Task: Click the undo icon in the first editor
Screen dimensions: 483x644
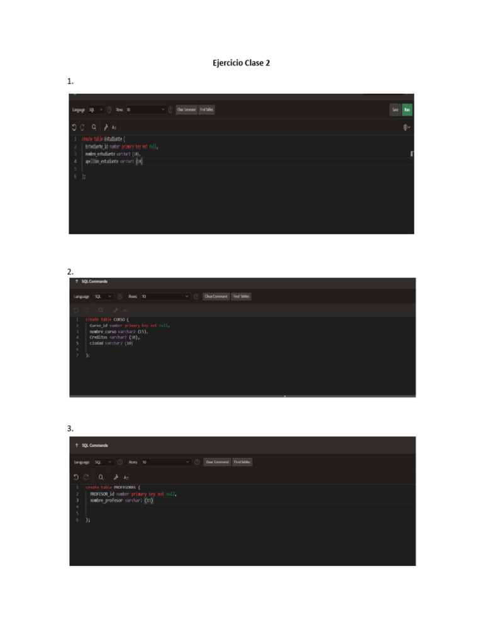Action: [74, 127]
